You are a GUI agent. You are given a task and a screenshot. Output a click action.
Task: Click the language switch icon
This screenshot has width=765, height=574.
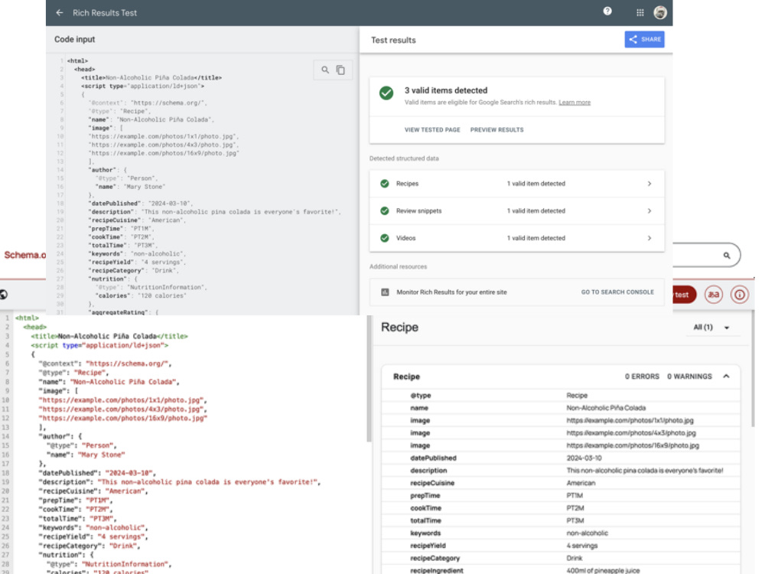713,295
